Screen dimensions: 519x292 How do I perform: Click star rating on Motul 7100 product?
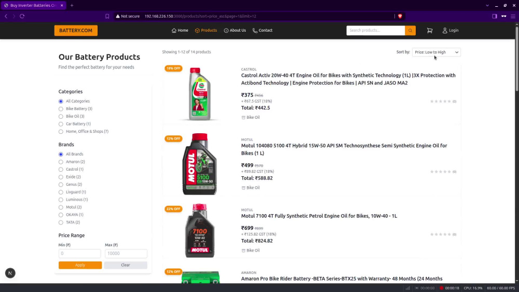pos(440,234)
